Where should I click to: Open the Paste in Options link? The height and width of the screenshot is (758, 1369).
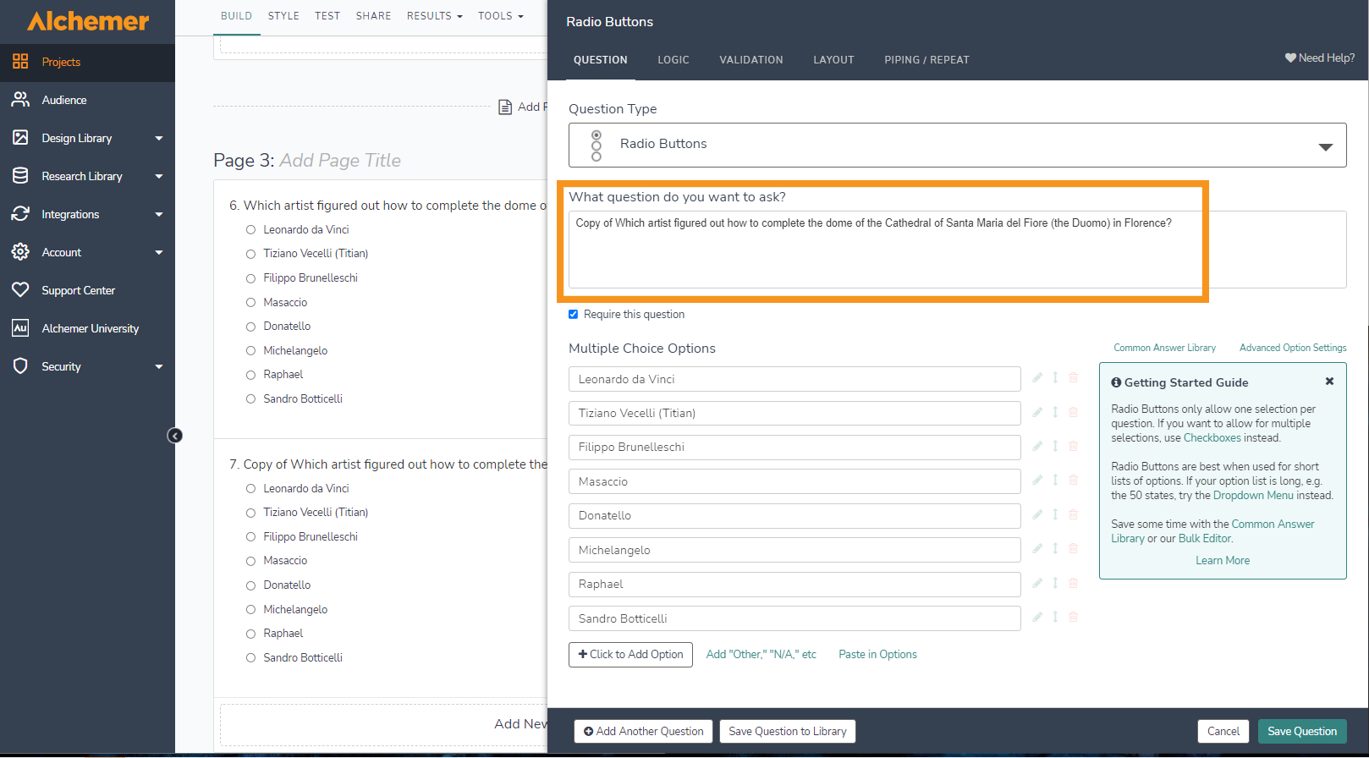[877, 654]
